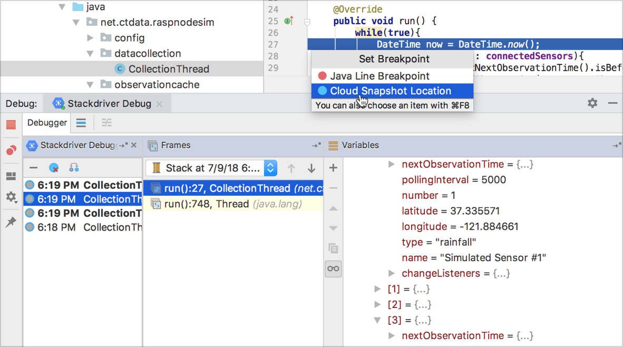Close the Stackdriver Debug session tab

[160, 104]
